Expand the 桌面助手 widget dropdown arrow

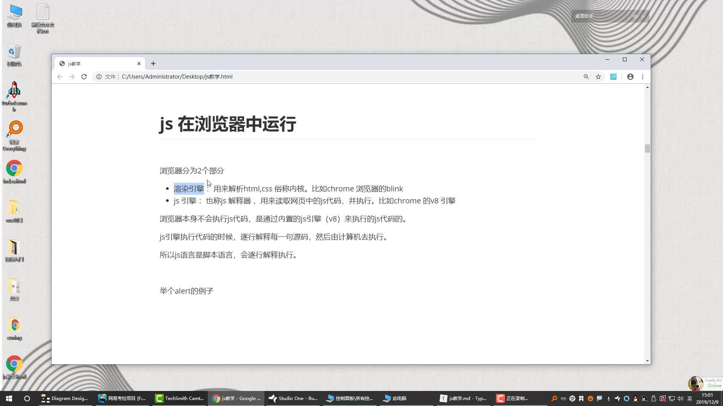click(643, 16)
